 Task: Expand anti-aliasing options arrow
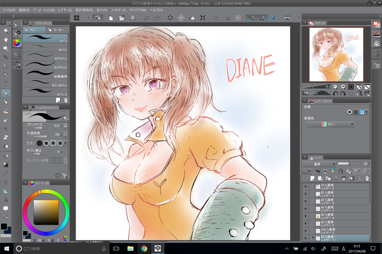pyautogui.click(x=65, y=143)
